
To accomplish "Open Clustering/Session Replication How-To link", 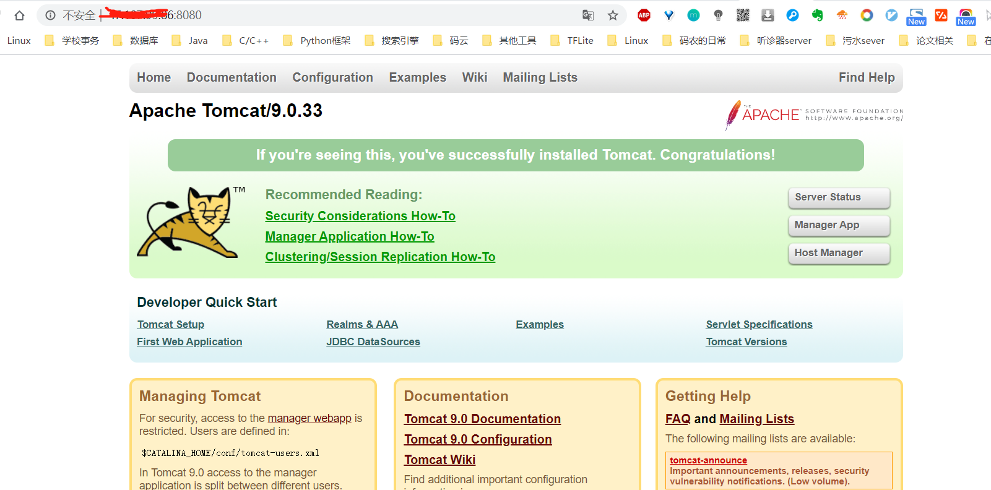I will (x=380, y=257).
